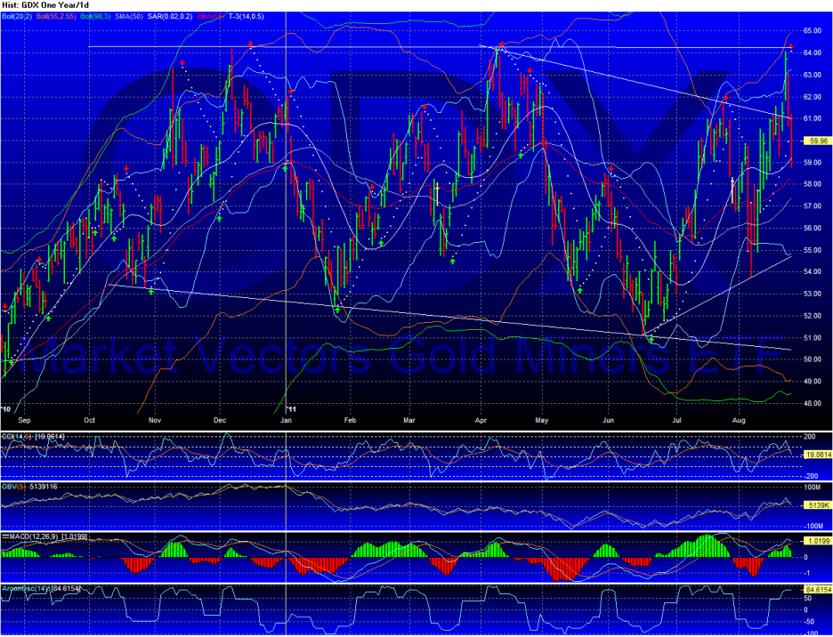The height and width of the screenshot is (637, 833).
Task: Click the OBV(5) panel label
Action: pyautogui.click(x=15, y=487)
